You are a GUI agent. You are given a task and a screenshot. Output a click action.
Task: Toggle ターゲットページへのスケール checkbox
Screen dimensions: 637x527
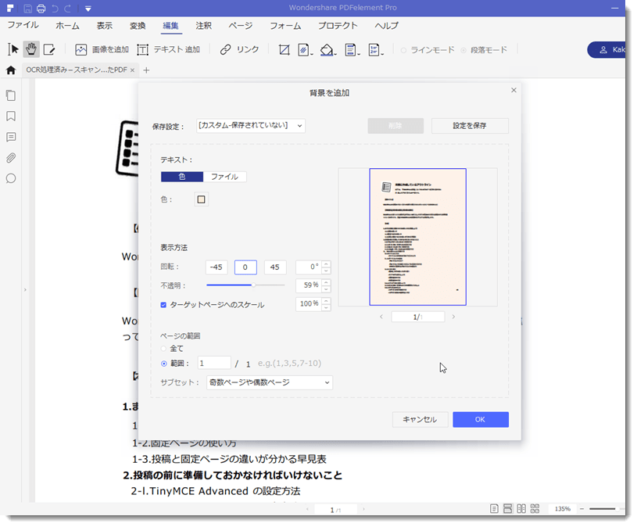tap(163, 305)
